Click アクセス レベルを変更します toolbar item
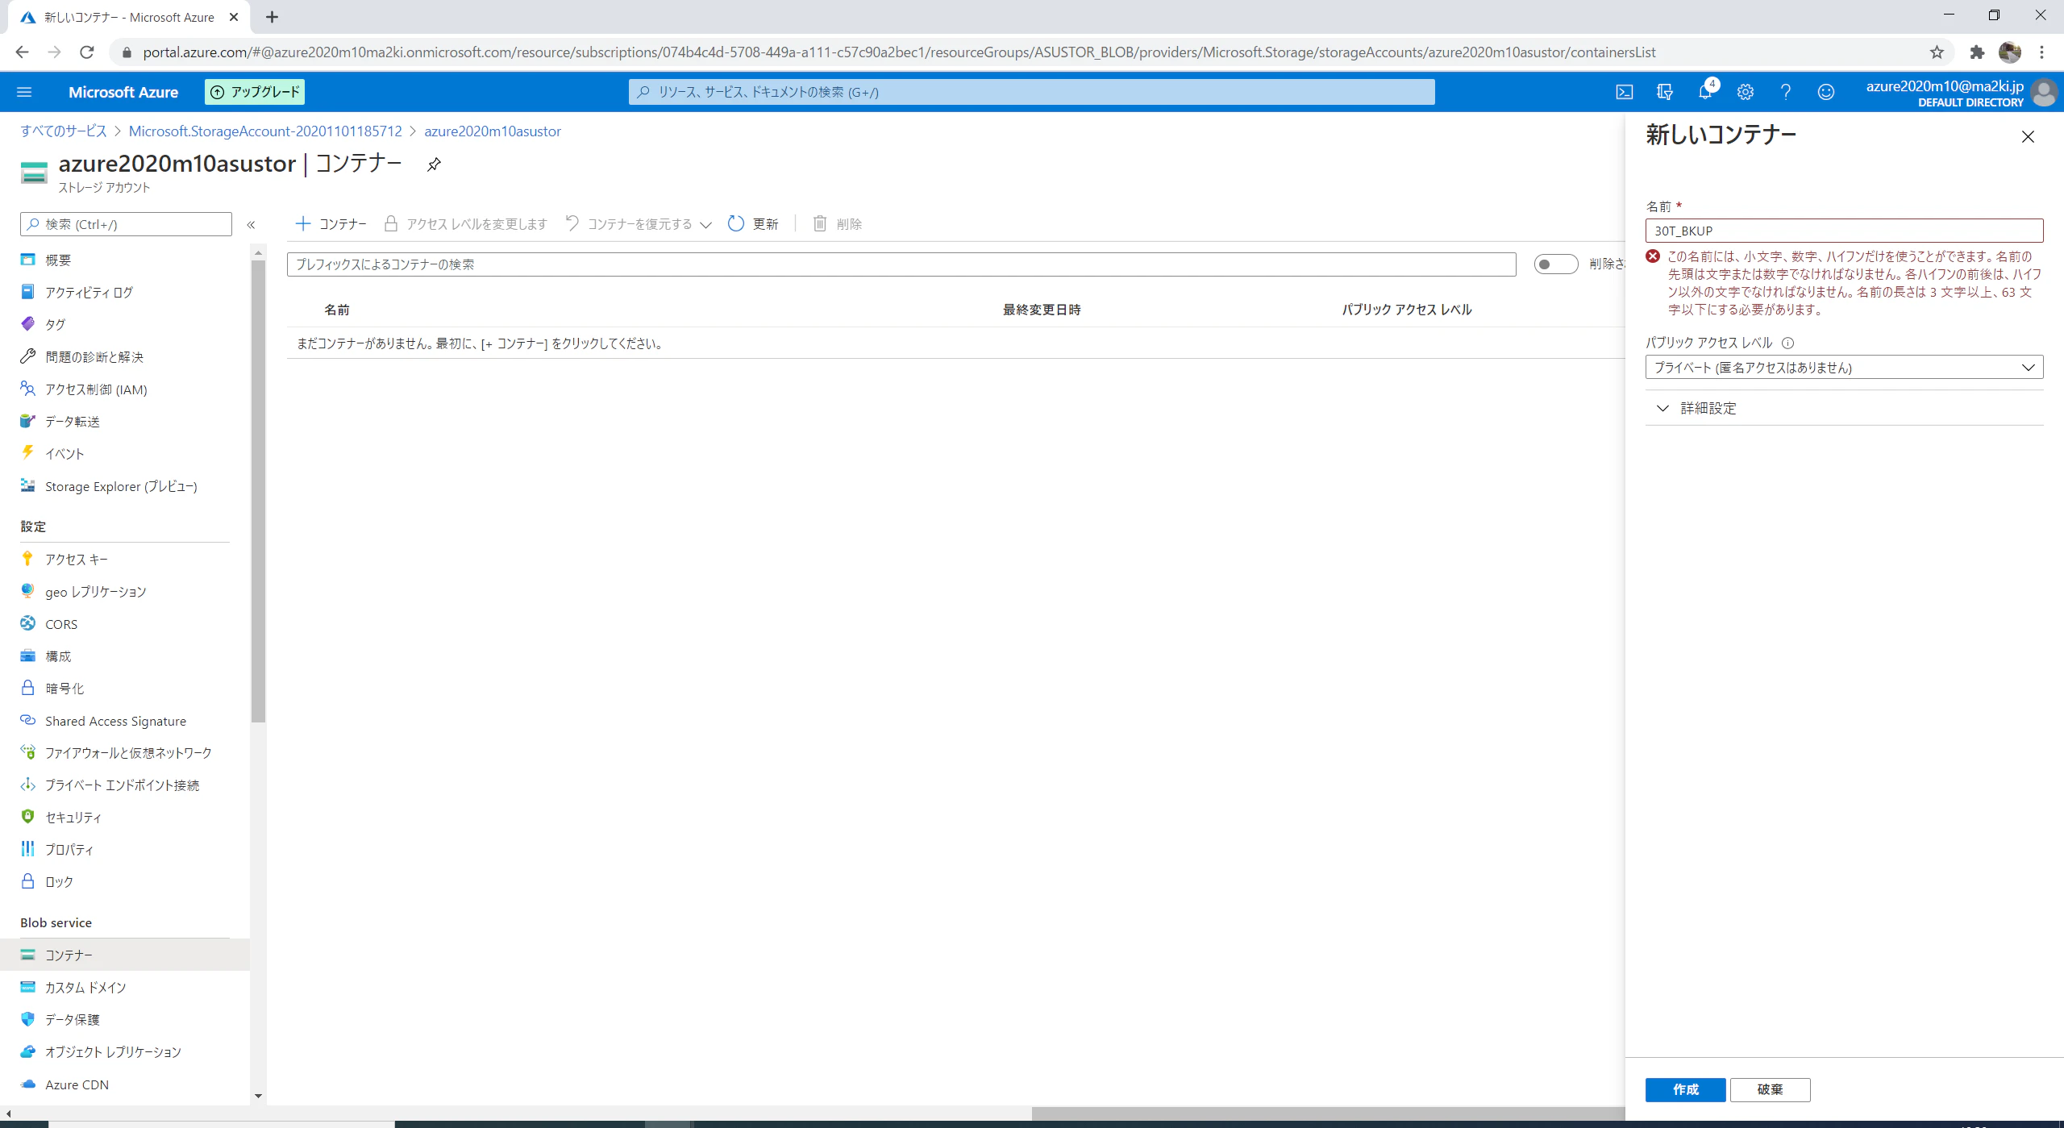2064x1128 pixels. point(466,224)
